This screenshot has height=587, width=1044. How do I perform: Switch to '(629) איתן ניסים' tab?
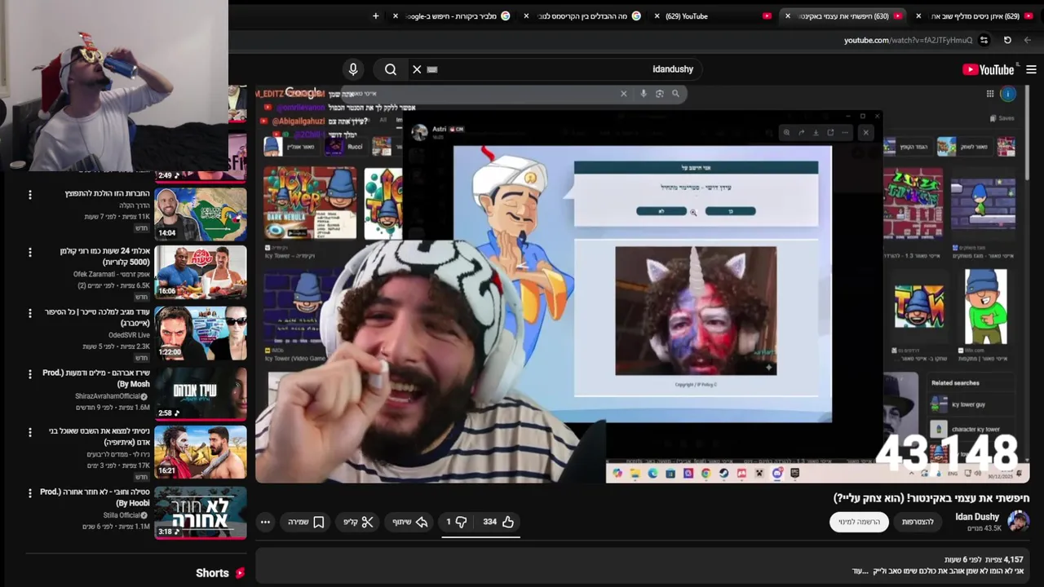(975, 16)
